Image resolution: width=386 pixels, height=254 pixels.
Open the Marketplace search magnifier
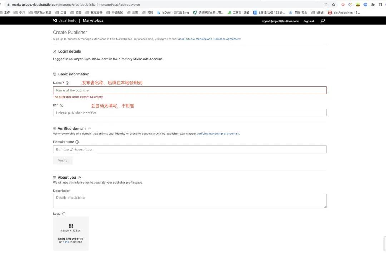click(322, 21)
